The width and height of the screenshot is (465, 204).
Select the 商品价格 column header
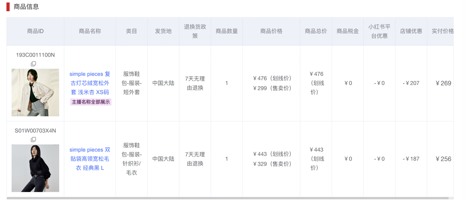(271, 31)
